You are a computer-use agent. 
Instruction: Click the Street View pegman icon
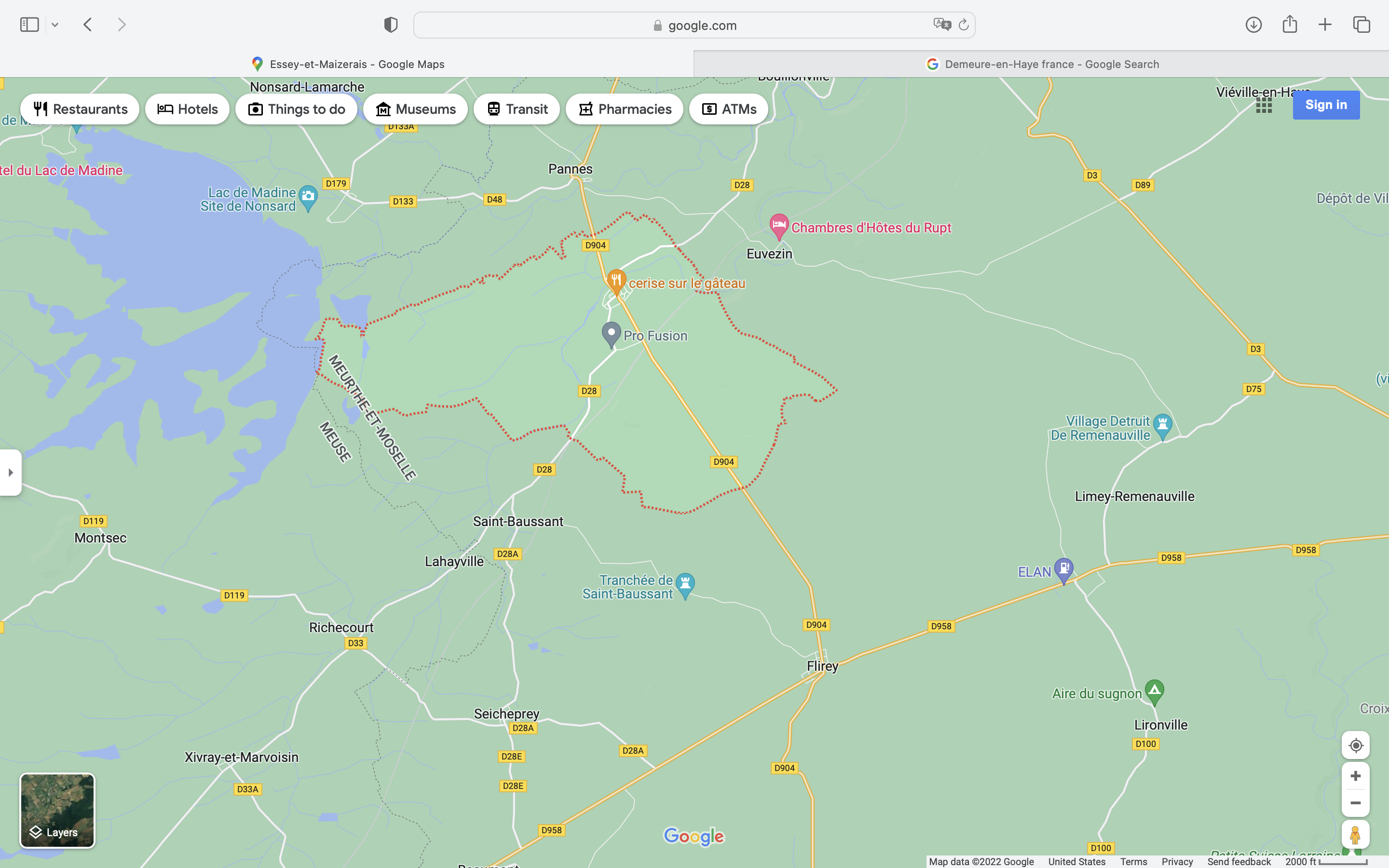1355,835
